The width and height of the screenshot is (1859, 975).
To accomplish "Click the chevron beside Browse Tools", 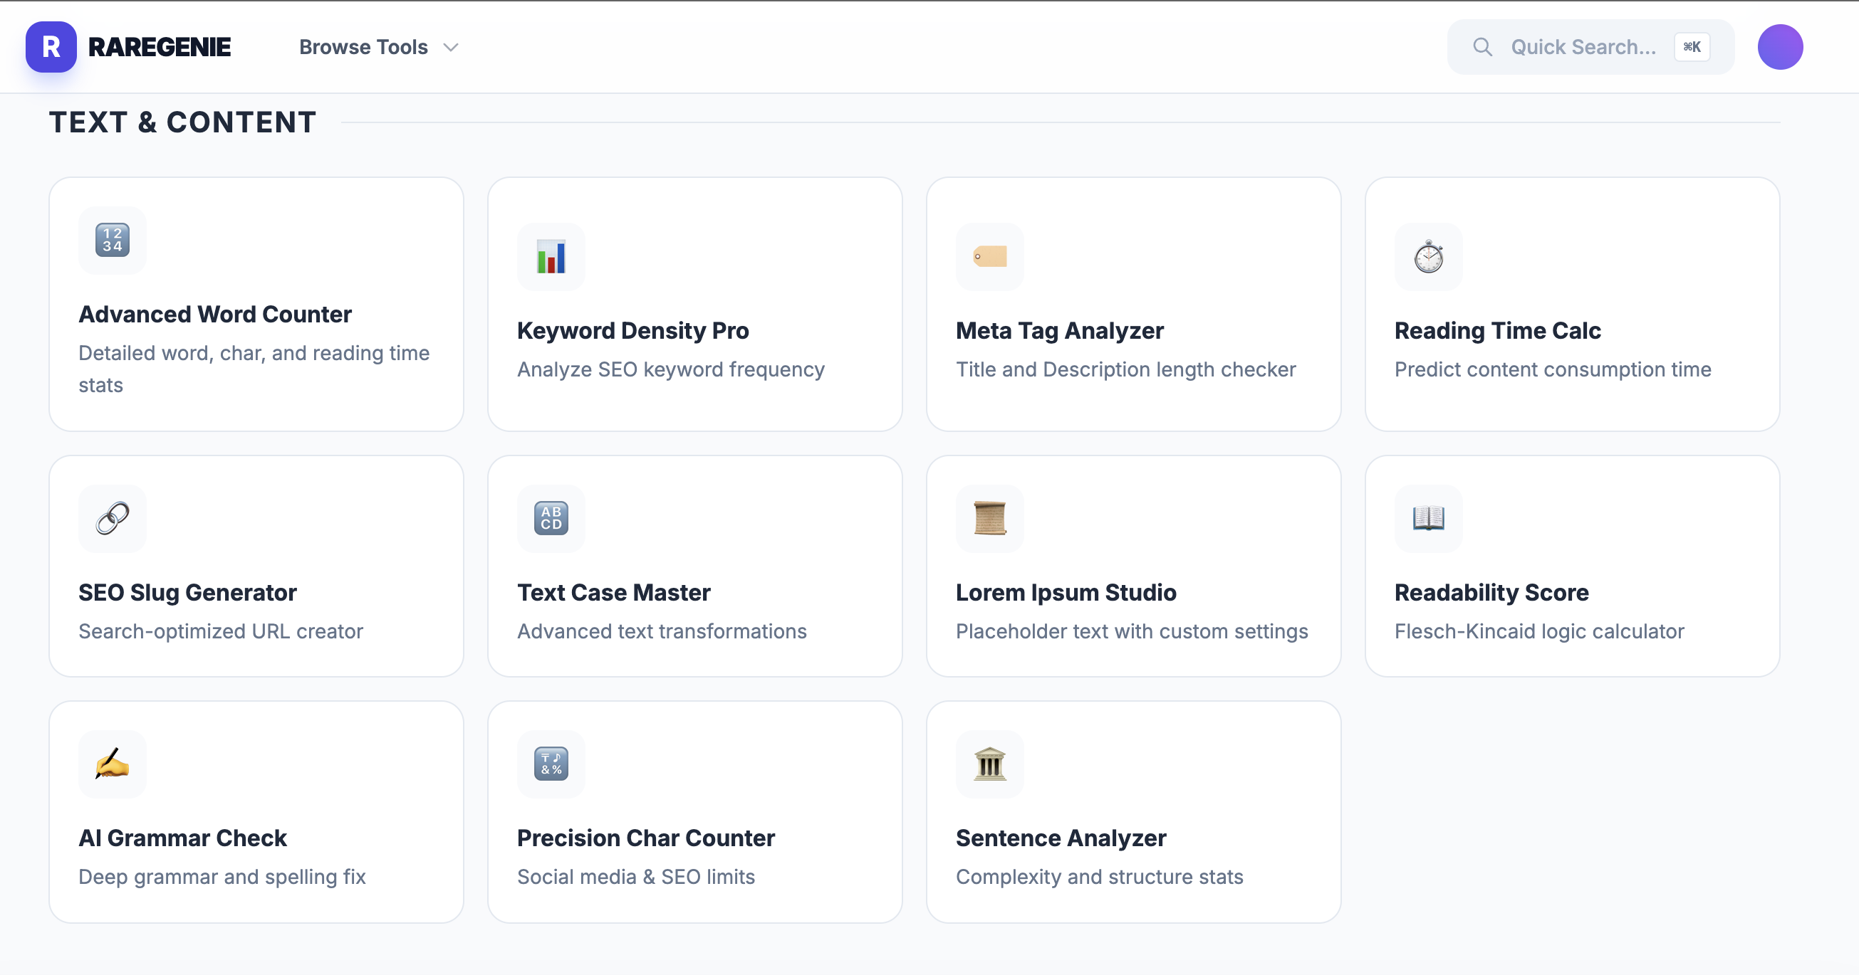I will (x=451, y=48).
